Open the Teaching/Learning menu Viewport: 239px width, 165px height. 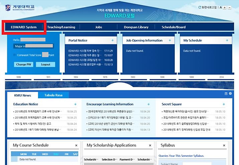point(61,27)
